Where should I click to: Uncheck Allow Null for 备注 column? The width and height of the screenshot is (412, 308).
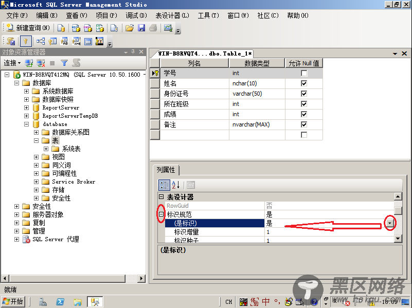tap(304, 124)
